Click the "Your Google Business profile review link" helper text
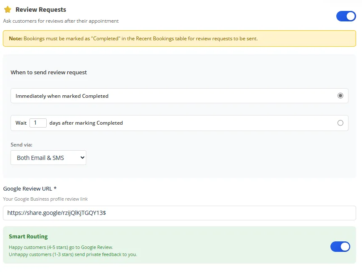Image resolution: width=362 pixels, height=272 pixels. coord(45,199)
